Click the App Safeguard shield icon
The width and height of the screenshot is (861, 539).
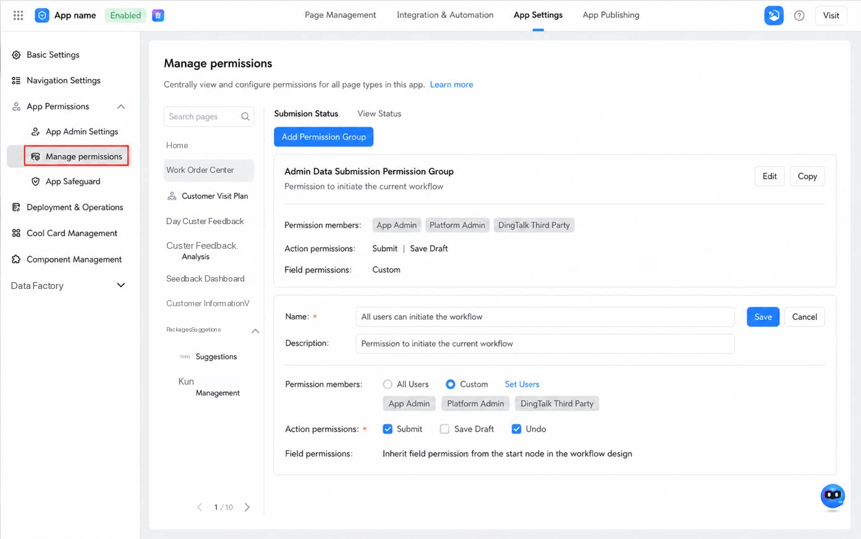(x=35, y=182)
